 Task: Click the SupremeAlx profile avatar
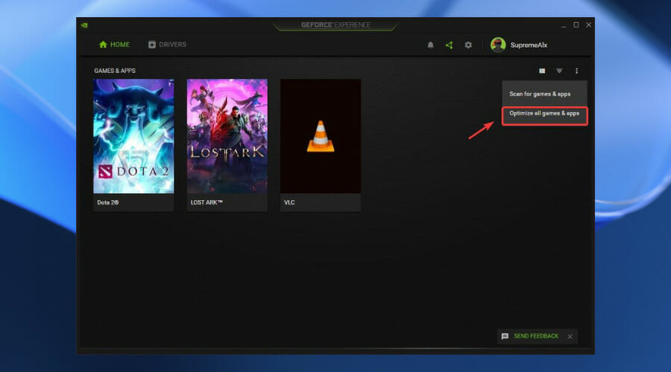(498, 45)
